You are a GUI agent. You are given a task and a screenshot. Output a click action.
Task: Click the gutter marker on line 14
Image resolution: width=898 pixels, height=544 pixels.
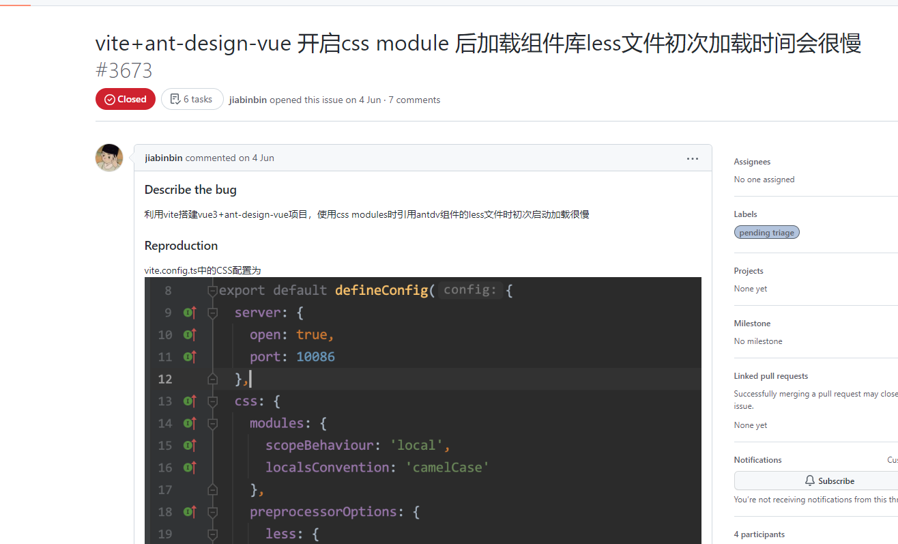(x=190, y=423)
